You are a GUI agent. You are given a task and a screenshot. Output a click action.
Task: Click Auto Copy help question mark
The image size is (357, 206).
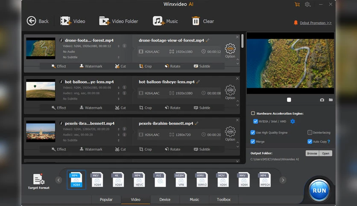pos(329,142)
